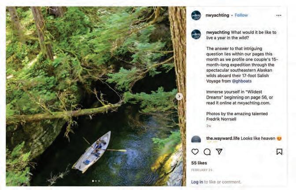296x190 pixels.
Task: Open the more options ellipsis menu
Action: coord(278,15)
